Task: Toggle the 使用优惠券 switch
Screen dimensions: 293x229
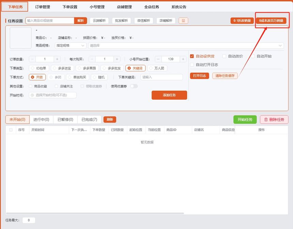Action: 134,86
